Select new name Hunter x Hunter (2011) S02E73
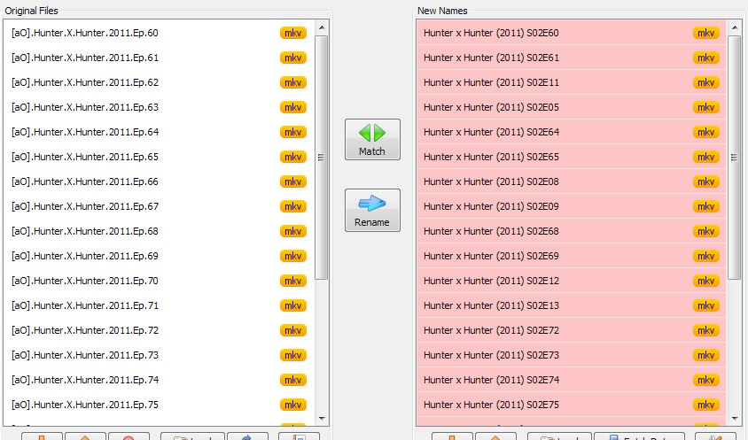 [x=572, y=355]
